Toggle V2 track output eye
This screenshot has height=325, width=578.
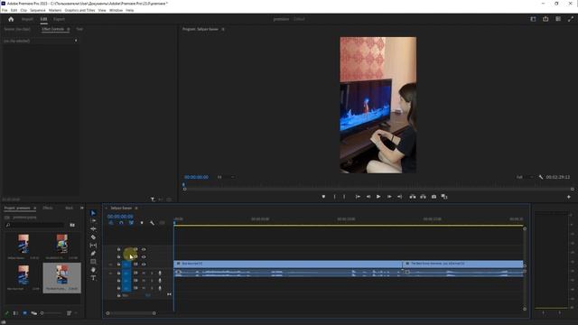(x=144, y=256)
